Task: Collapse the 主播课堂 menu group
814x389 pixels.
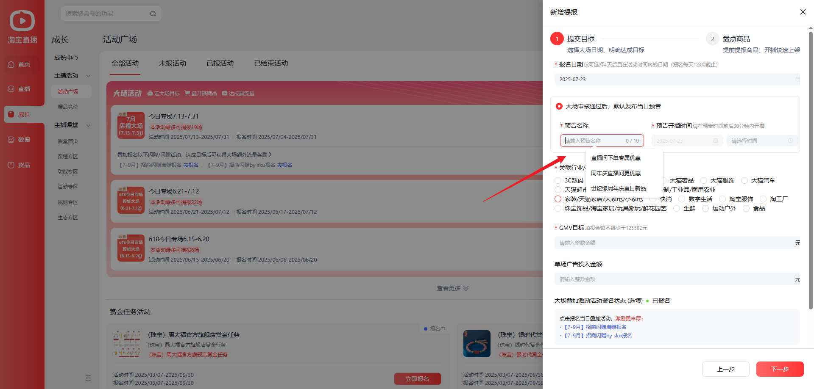Action: (88, 125)
